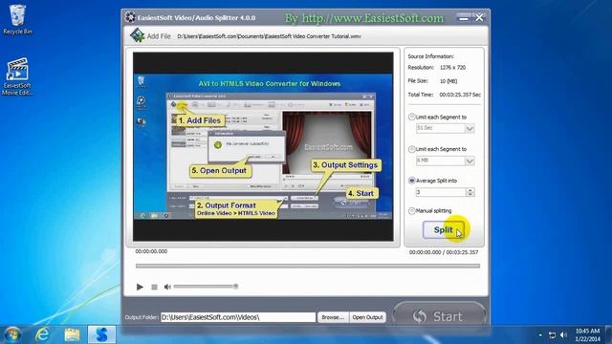Select Manual splitting option

pos(411,210)
